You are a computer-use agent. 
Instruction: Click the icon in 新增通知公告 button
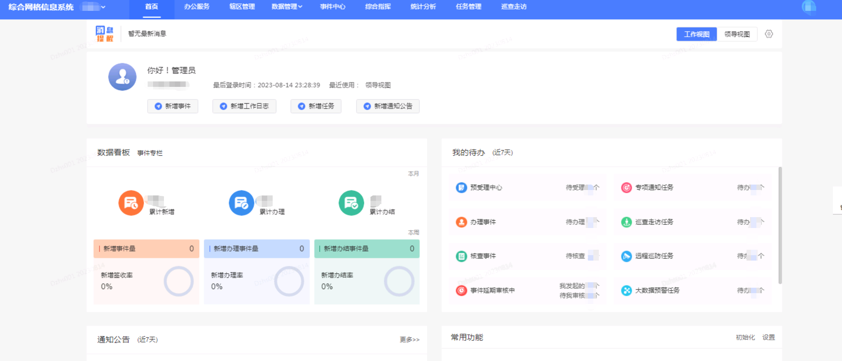[367, 106]
